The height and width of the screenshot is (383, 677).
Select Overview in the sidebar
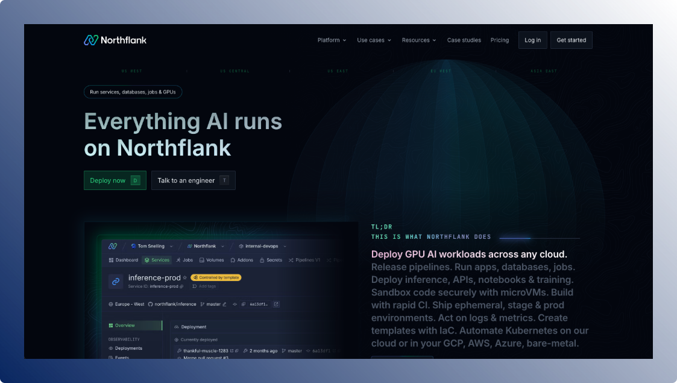coord(134,326)
